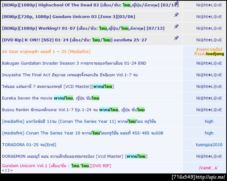
Task: View author loadjung on Air Gear row
Action: tap(209, 52)
